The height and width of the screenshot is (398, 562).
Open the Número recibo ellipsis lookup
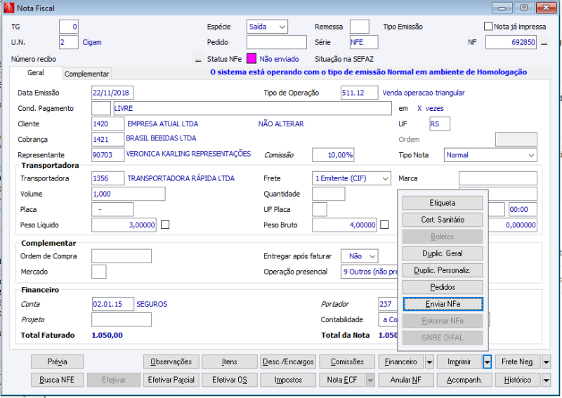(x=198, y=60)
